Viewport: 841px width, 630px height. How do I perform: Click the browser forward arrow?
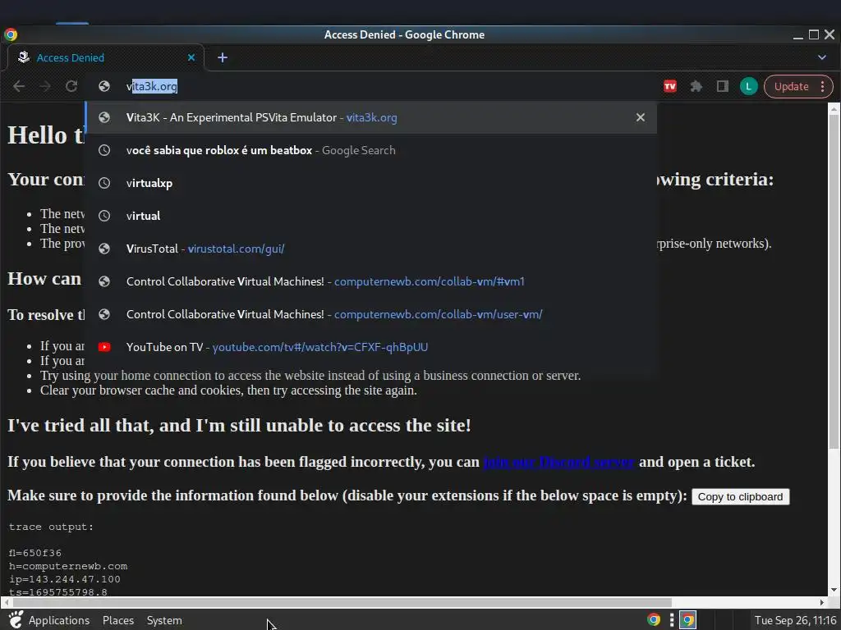tap(45, 86)
